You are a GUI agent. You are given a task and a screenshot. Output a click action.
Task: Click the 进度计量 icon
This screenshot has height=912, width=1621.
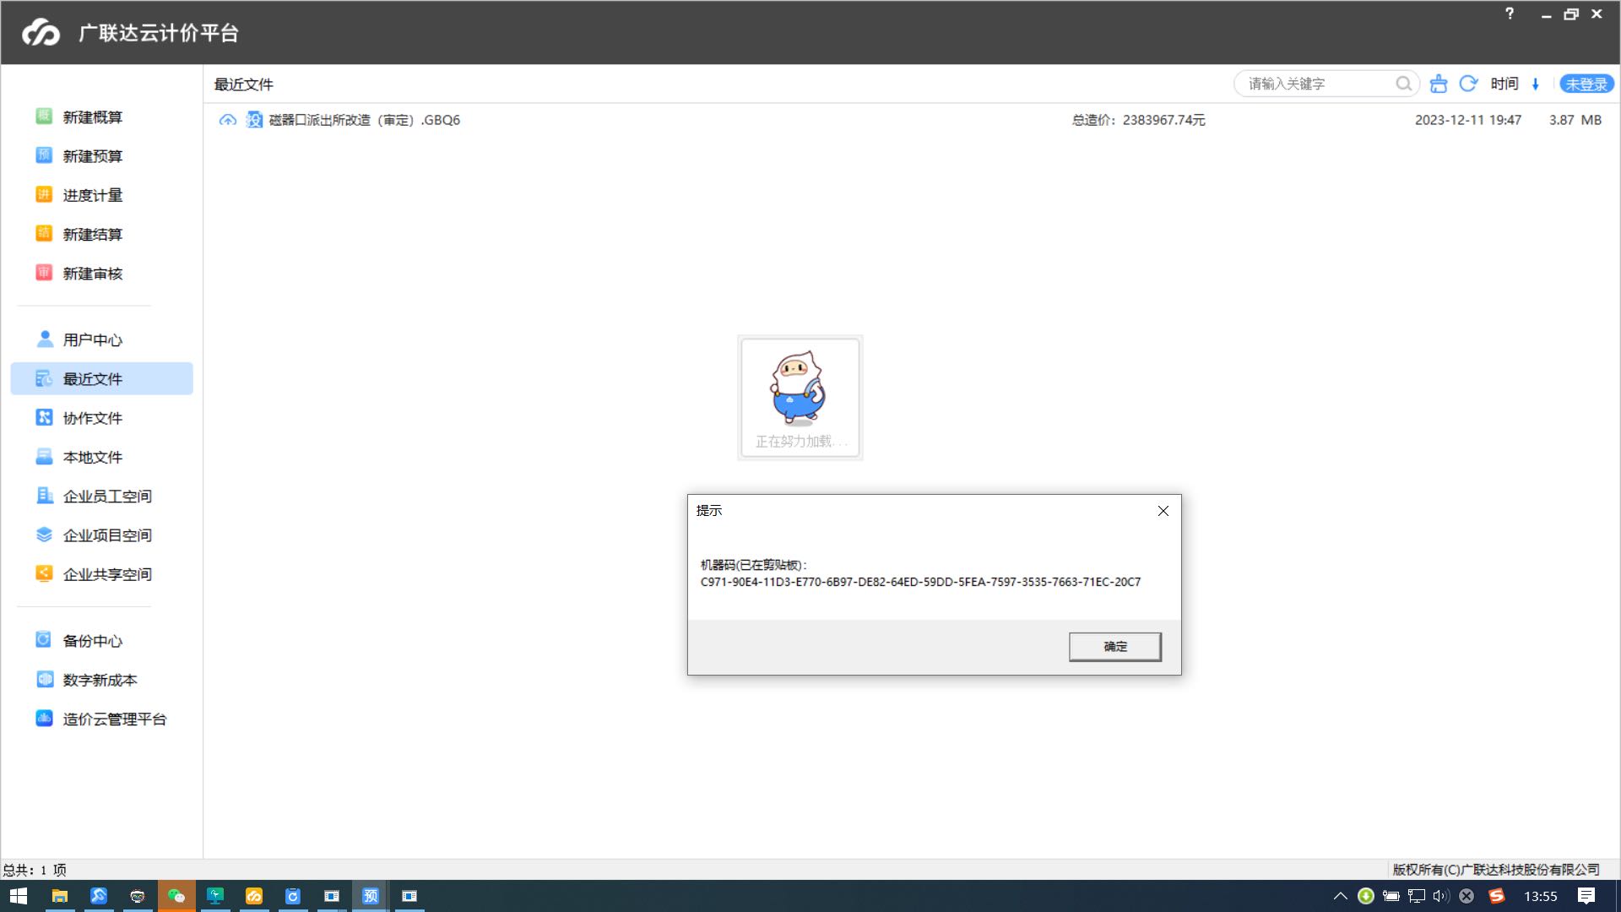coord(44,195)
